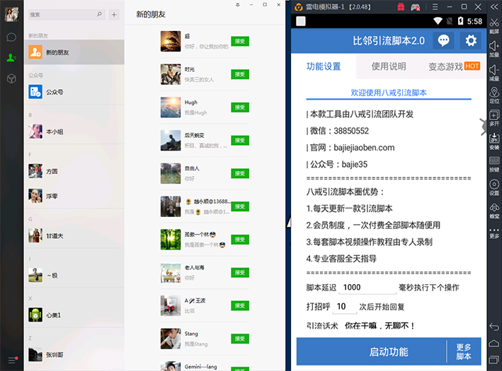This screenshot has height=371, width=502.
Task: Open the favorites cube icon in WeChat
Action: pos(11,78)
